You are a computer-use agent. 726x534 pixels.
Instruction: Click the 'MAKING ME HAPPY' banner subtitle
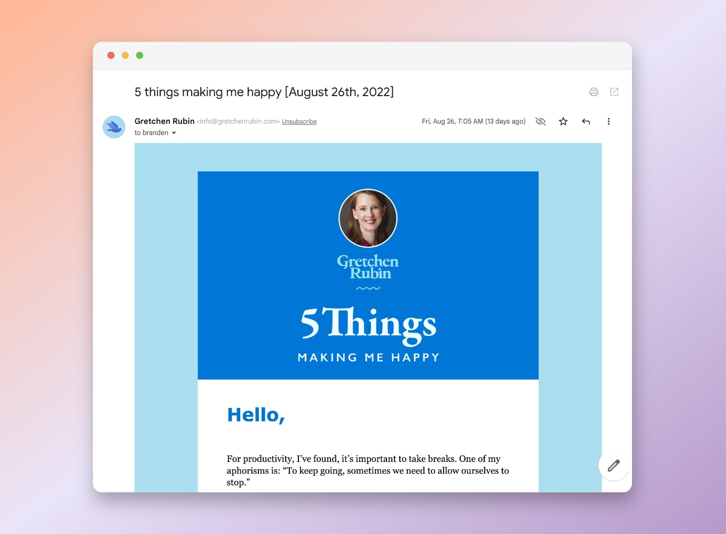(x=368, y=358)
